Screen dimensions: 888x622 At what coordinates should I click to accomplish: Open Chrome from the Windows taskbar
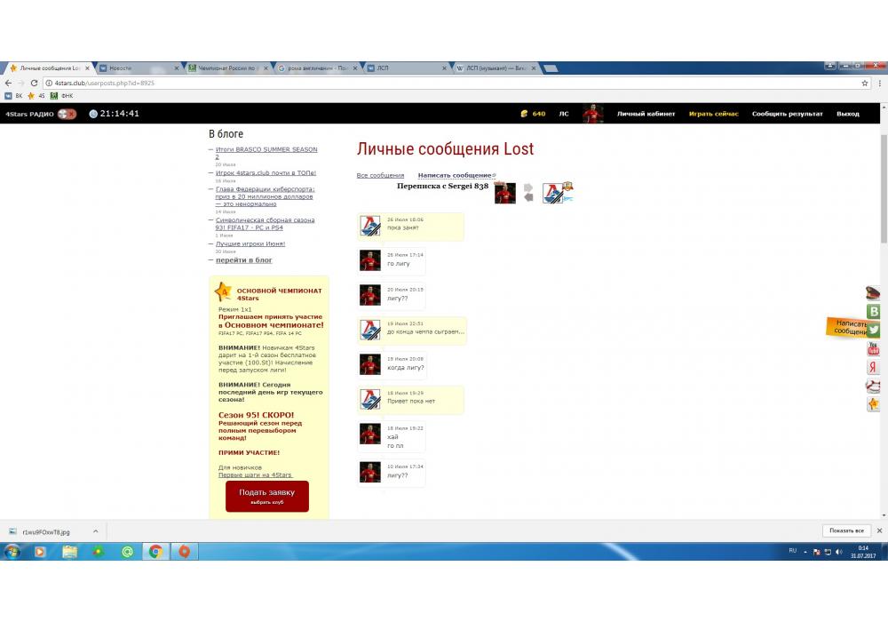(155, 552)
